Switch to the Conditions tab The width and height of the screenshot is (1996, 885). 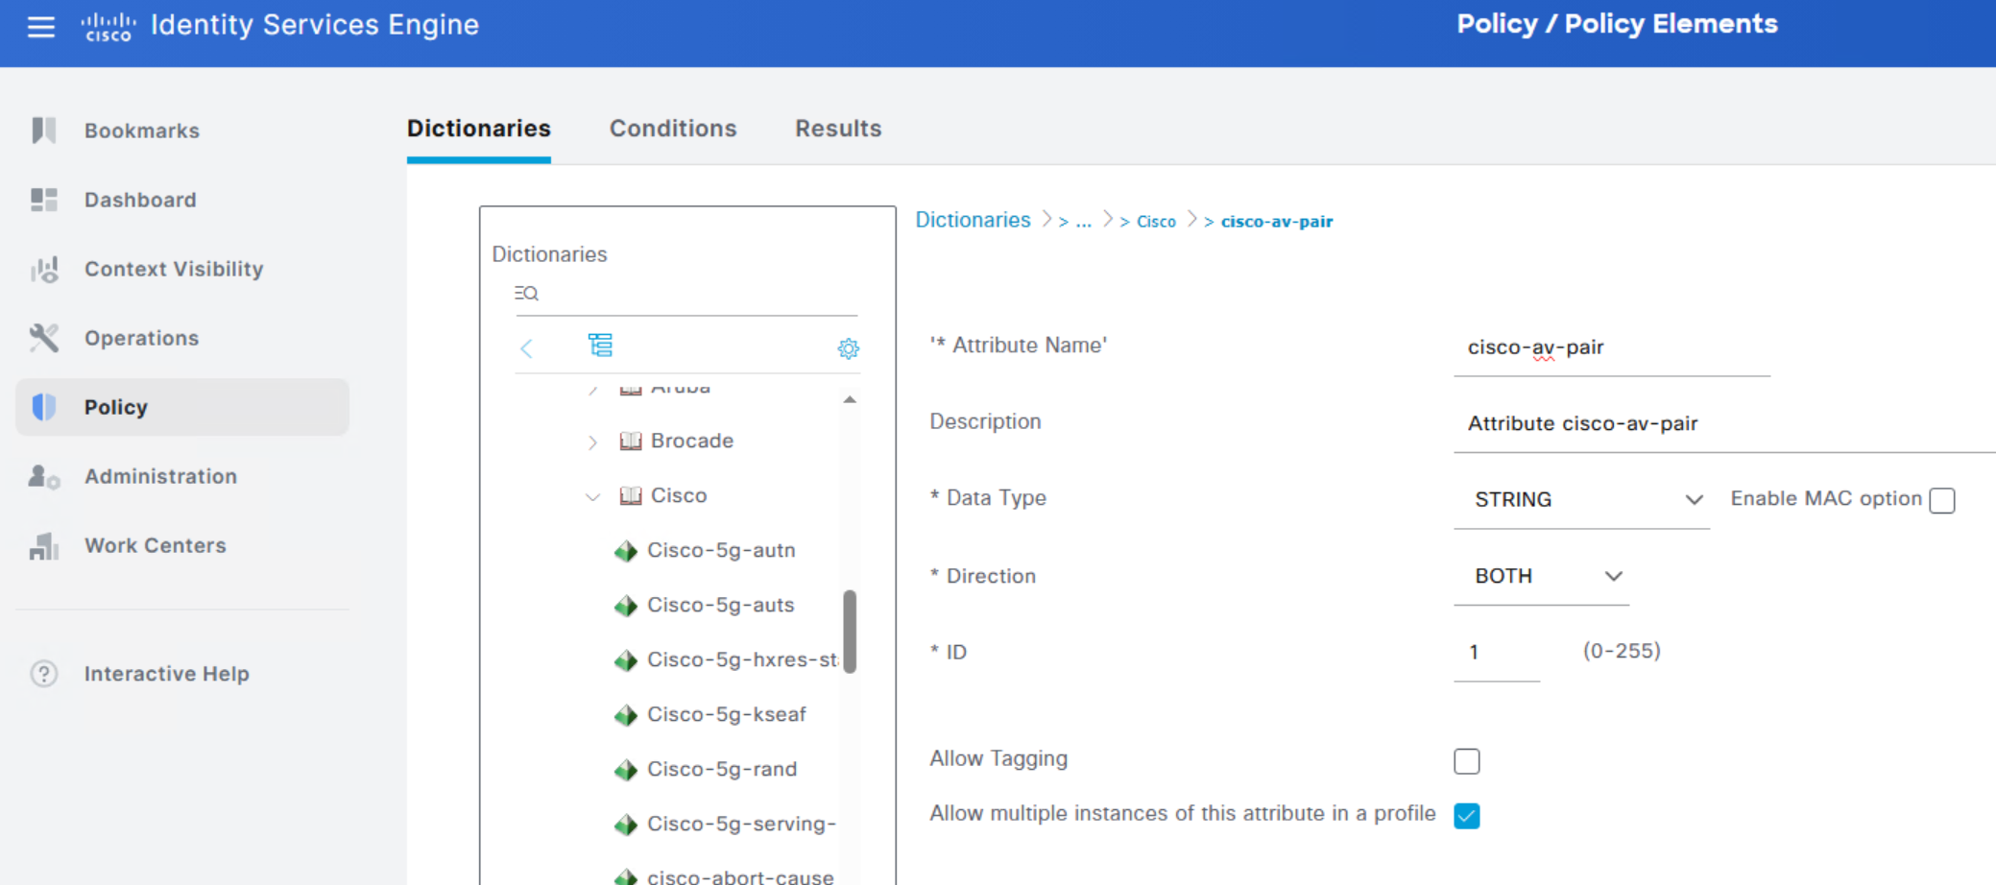click(x=673, y=128)
